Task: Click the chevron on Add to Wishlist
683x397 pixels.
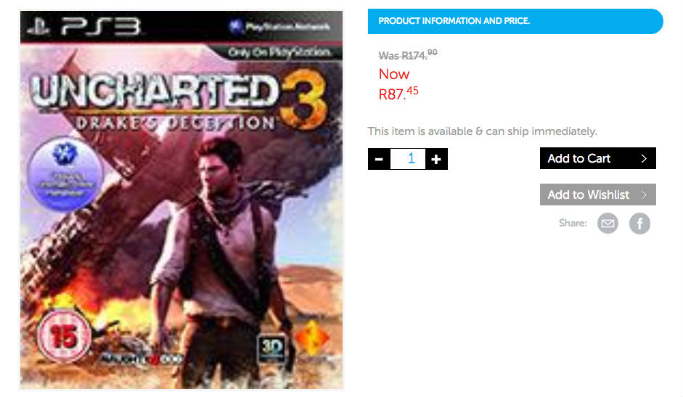Action: click(644, 195)
